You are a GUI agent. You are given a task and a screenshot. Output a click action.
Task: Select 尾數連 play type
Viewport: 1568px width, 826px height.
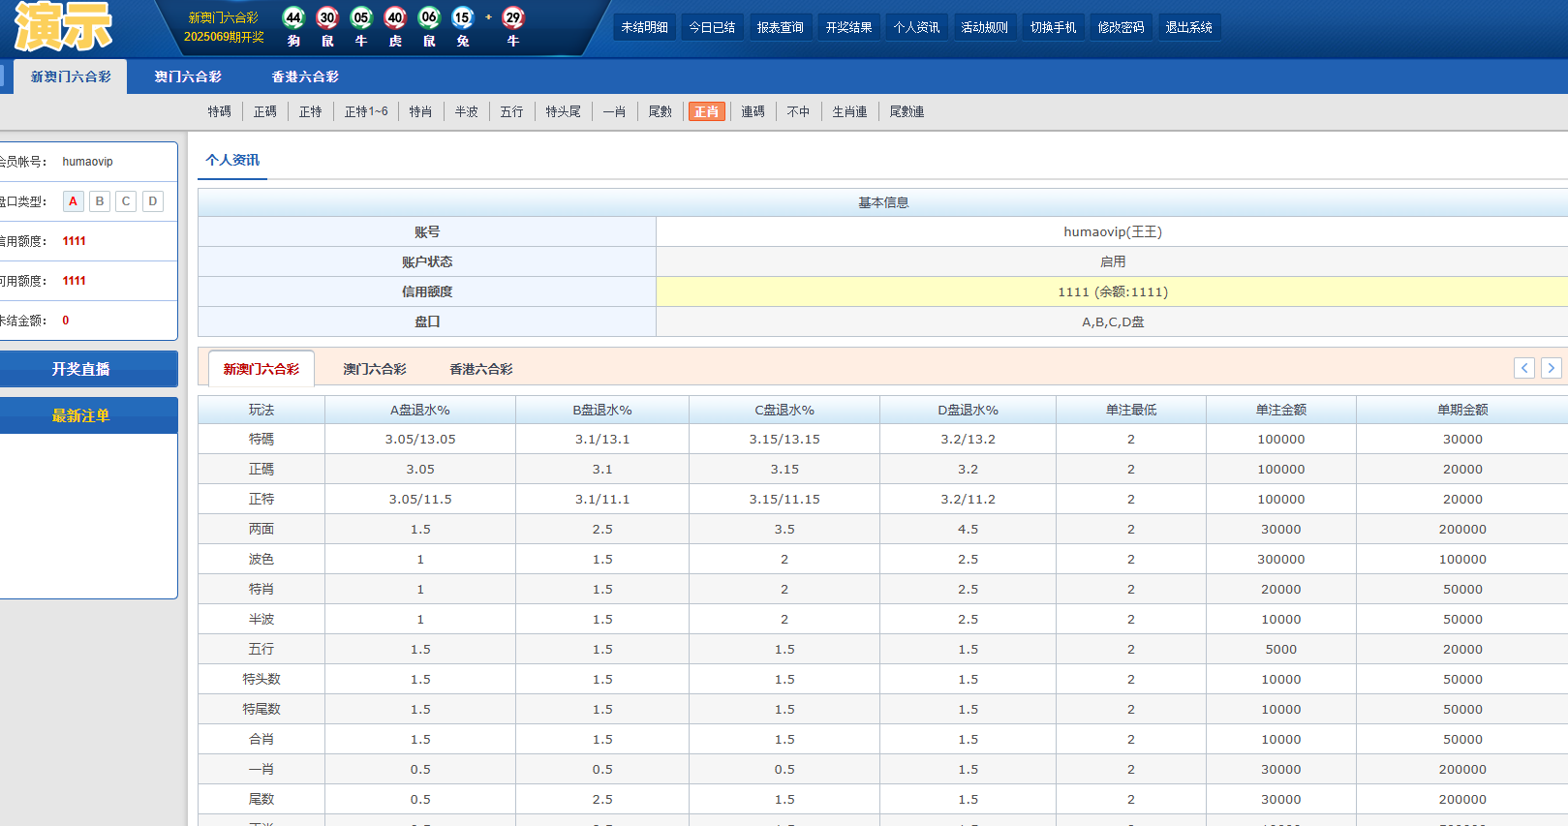(907, 111)
